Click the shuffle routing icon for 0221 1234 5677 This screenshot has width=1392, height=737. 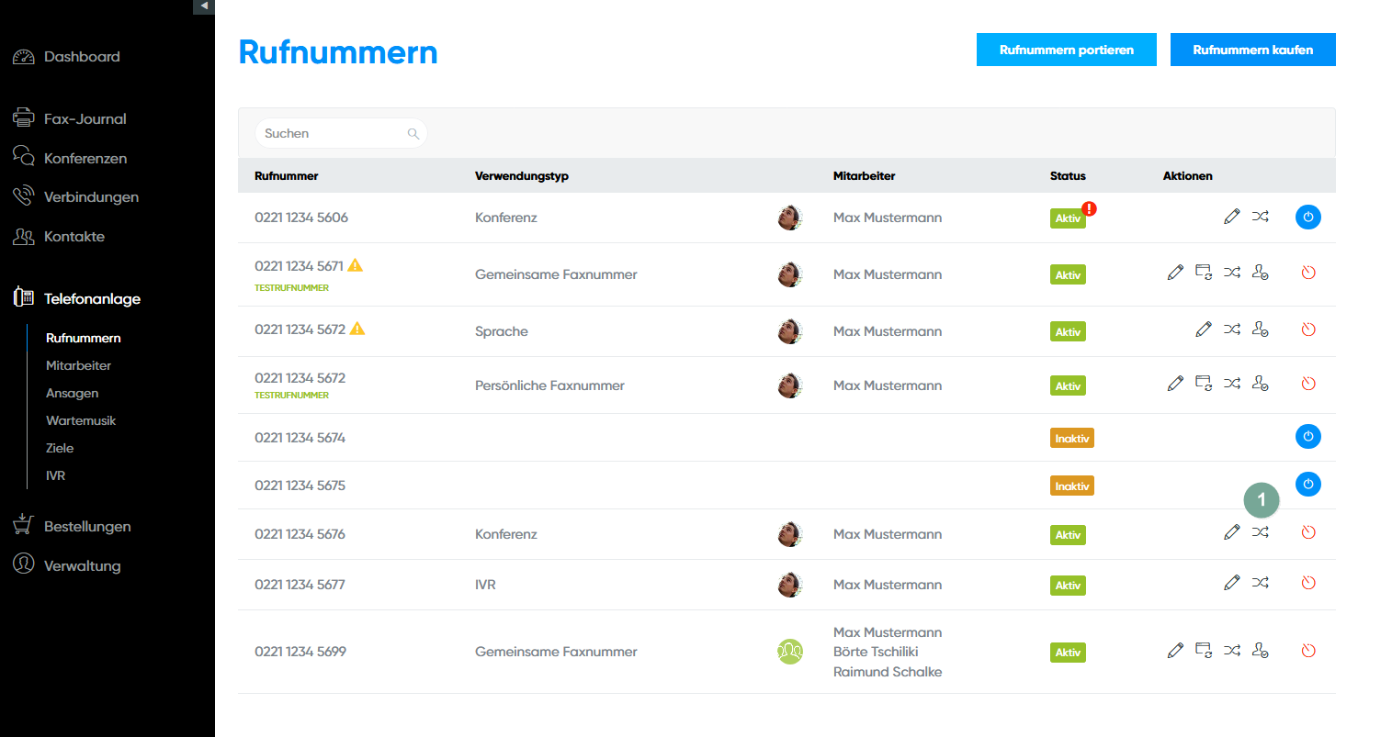(x=1260, y=583)
